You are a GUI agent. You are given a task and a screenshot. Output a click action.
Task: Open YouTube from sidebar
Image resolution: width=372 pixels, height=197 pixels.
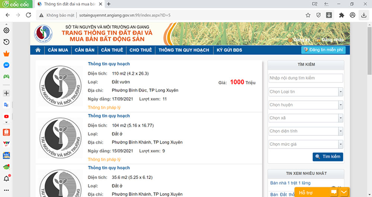point(6,116)
